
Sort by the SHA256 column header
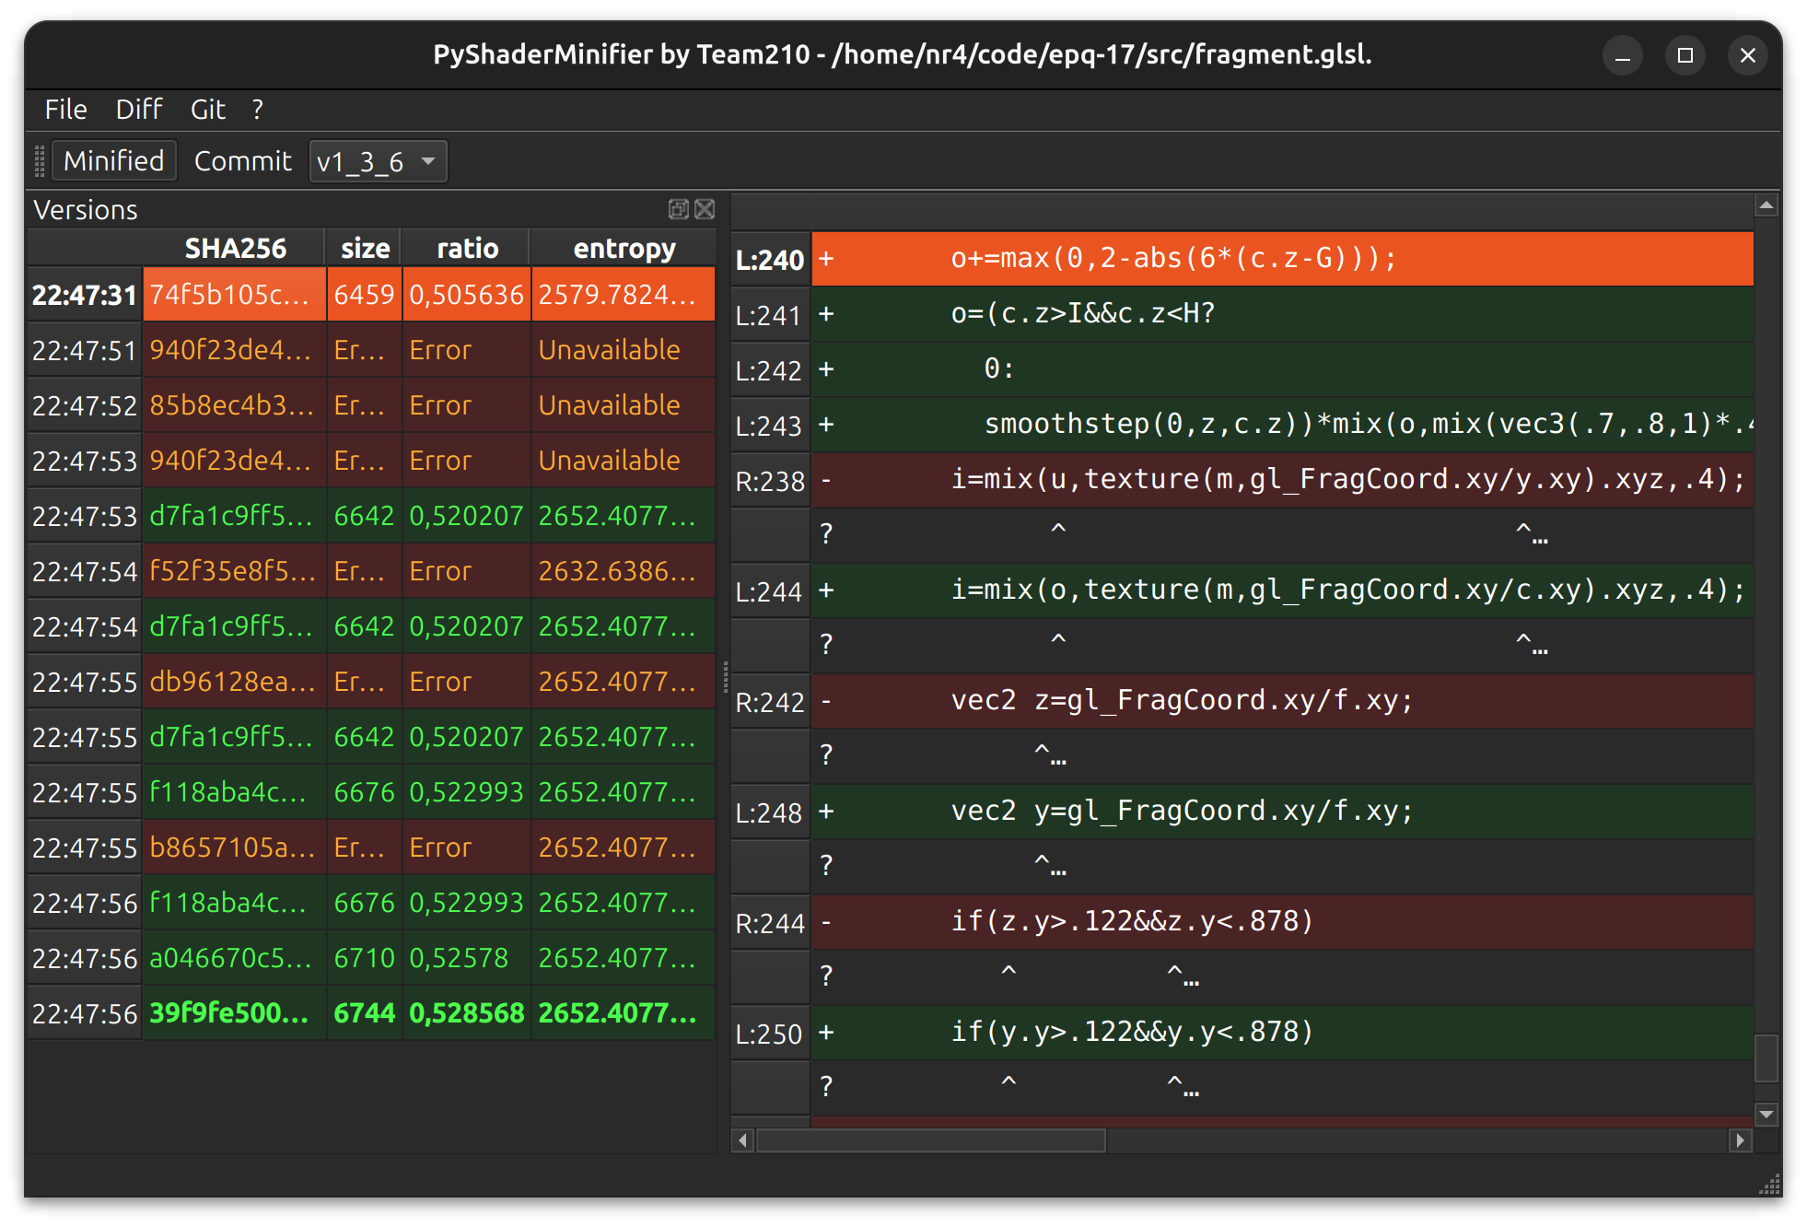pyautogui.click(x=235, y=249)
